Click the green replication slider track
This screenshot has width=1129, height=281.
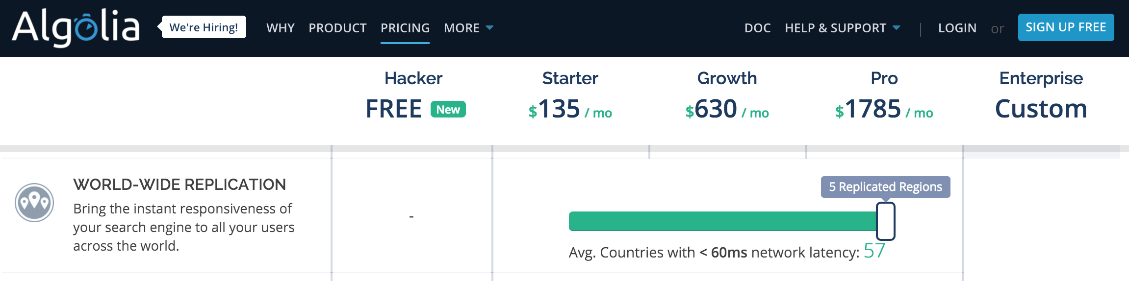722,221
